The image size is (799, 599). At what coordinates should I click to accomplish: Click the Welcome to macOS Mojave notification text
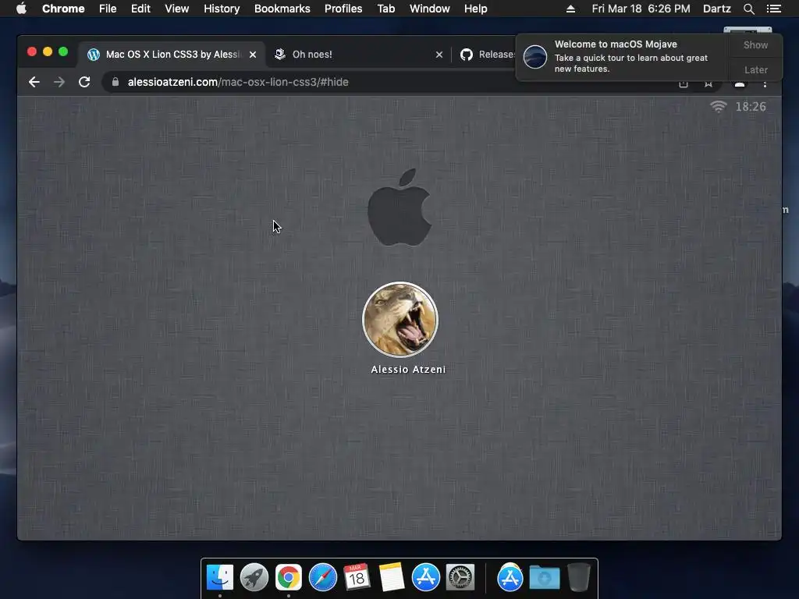click(616, 44)
